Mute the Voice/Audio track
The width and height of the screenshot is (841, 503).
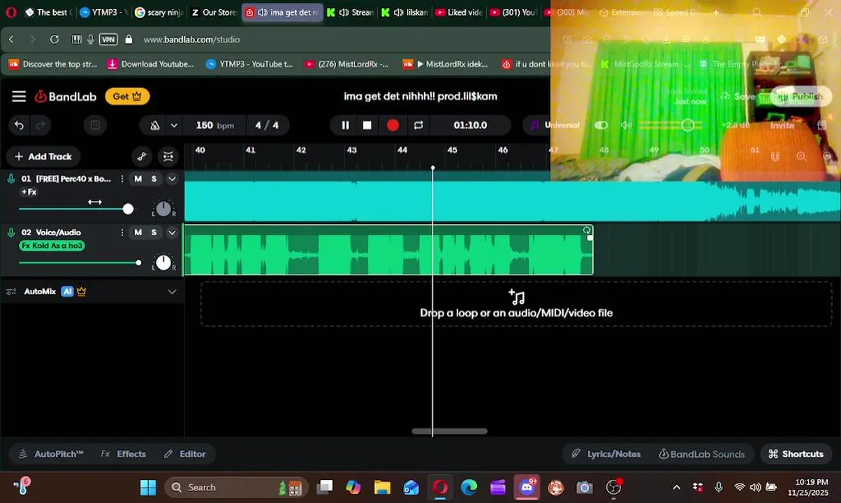[x=138, y=233]
